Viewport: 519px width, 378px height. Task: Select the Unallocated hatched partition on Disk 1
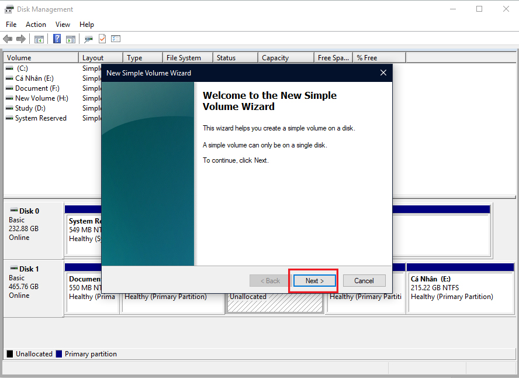coord(275,303)
